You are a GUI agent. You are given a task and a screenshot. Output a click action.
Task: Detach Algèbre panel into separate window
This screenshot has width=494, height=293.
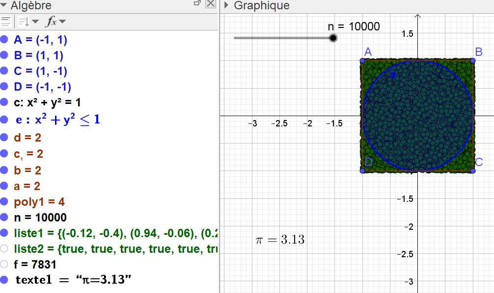(x=197, y=3)
